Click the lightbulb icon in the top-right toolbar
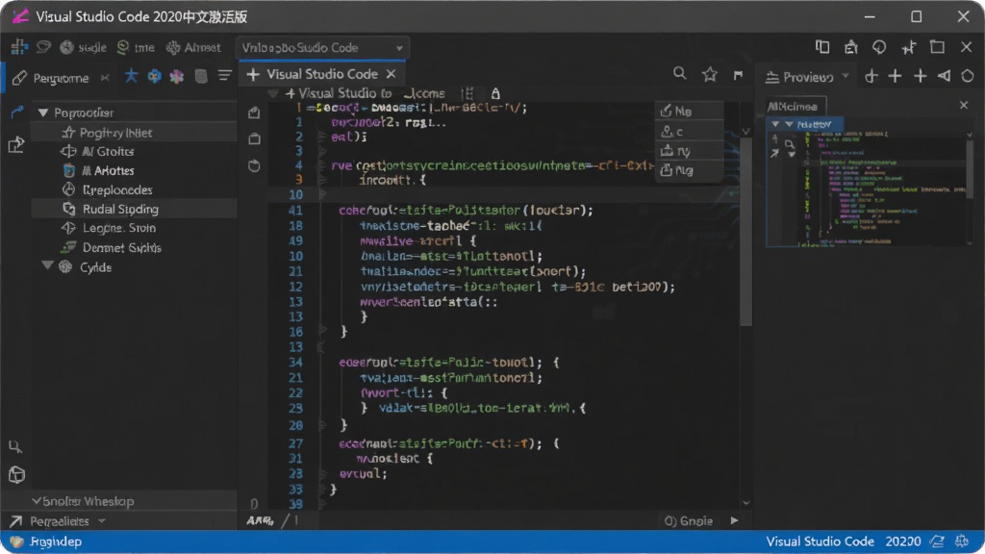Screen dimensions: 985x554 [x=879, y=47]
